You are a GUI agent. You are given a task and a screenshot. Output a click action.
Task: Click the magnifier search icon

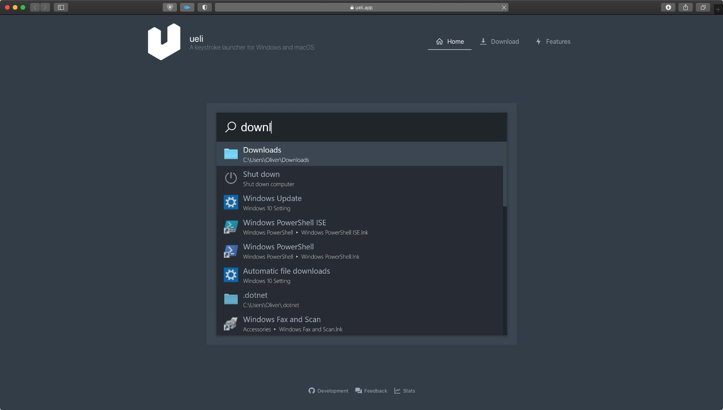coord(230,127)
